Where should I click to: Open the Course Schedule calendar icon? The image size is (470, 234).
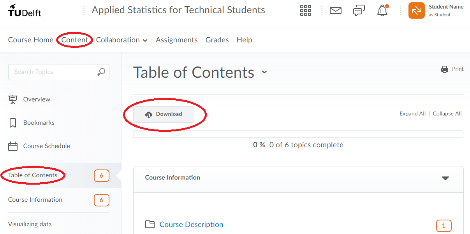tap(13, 146)
